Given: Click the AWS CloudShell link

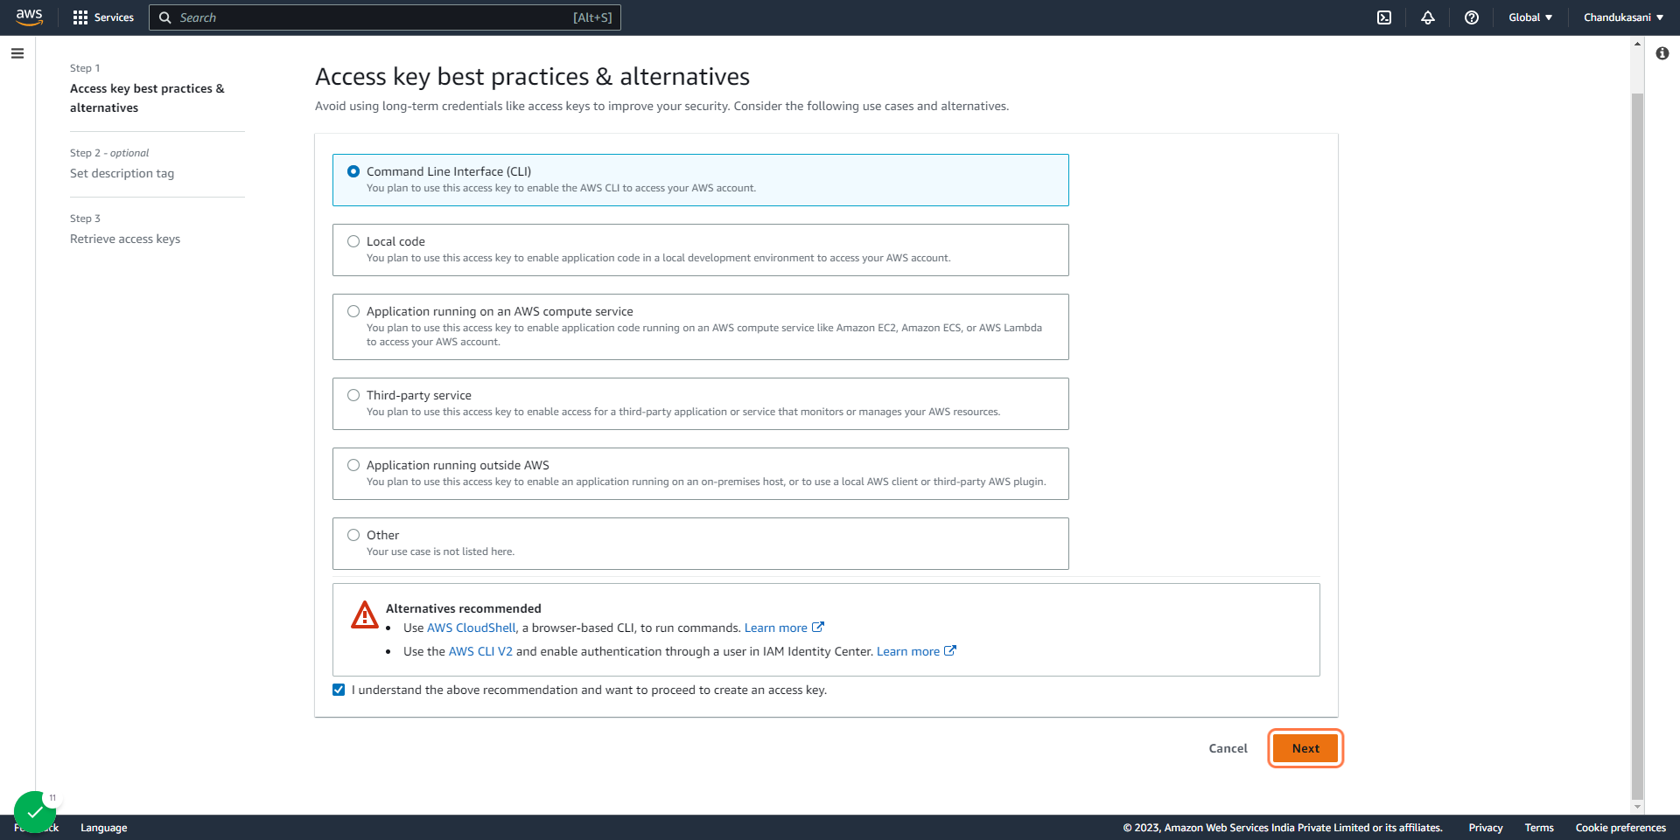Looking at the screenshot, I should tap(472, 628).
